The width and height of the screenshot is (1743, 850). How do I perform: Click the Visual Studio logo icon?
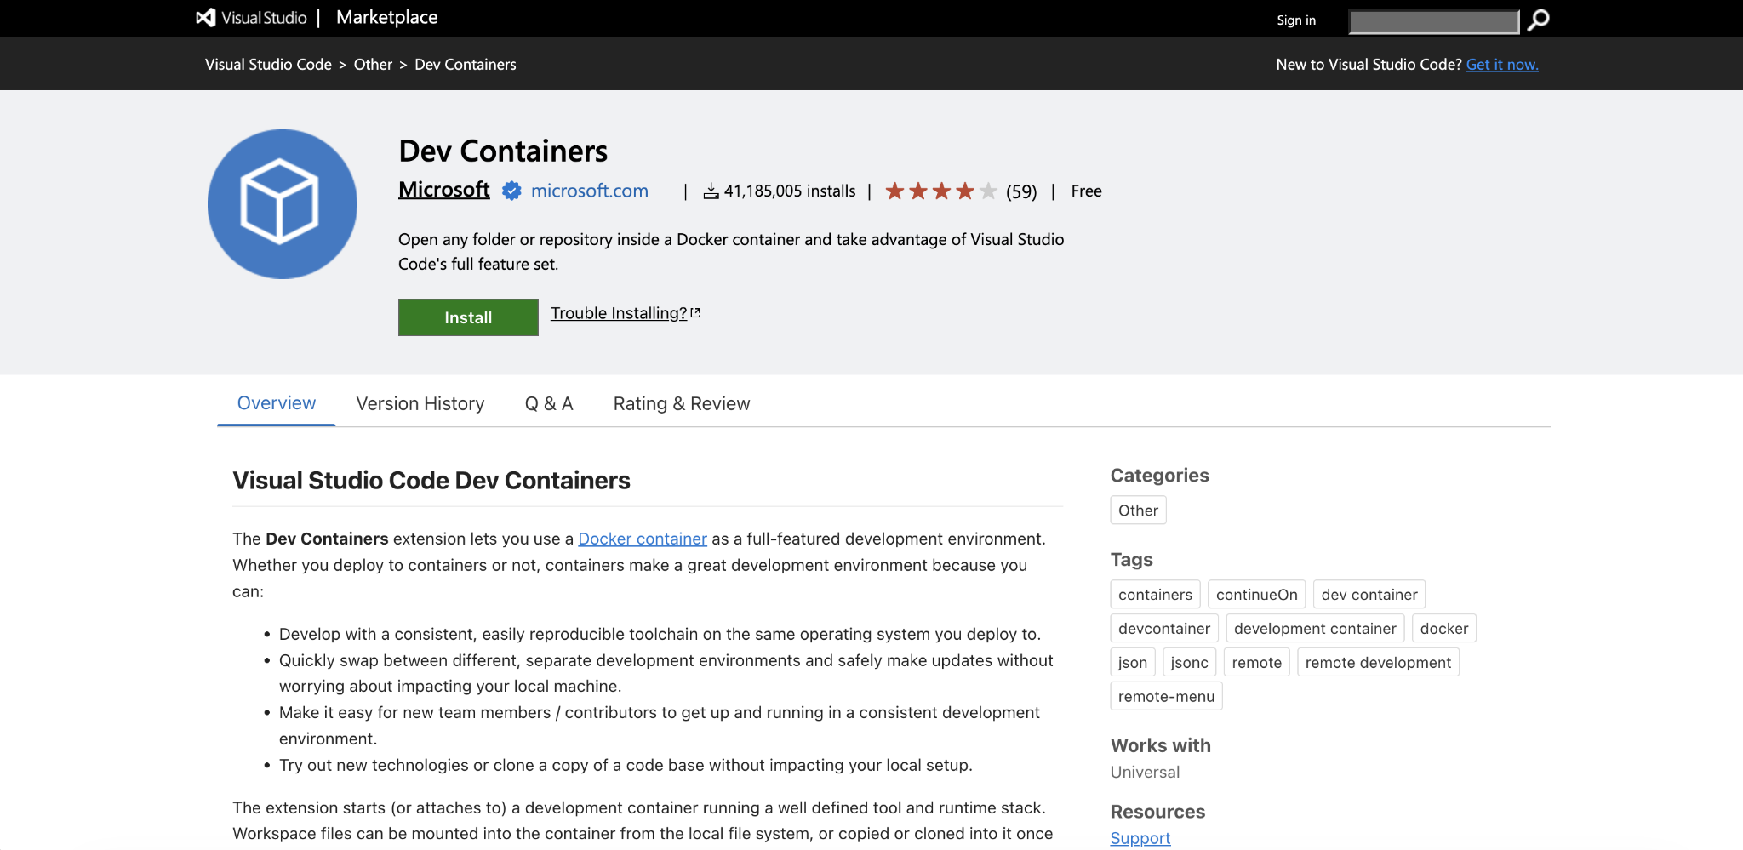click(x=205, y=18)
